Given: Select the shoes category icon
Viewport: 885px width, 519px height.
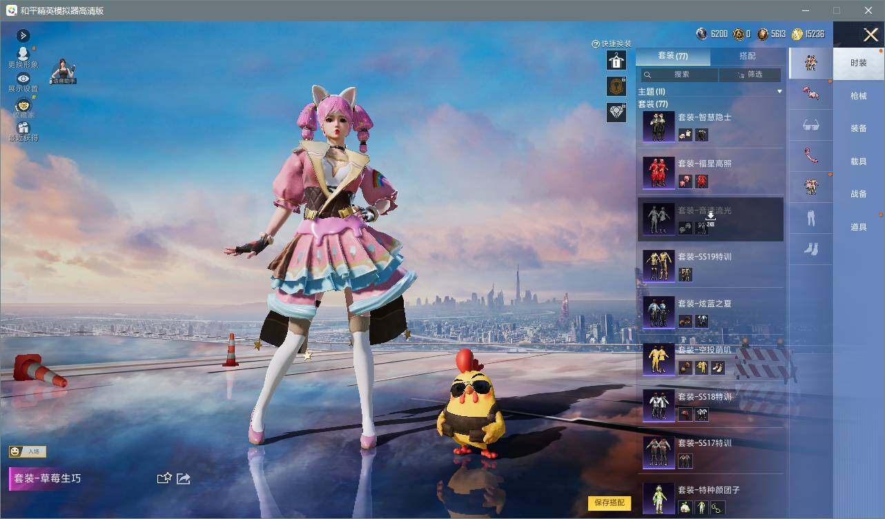Looking at the screenshot, I should [x=810, y=249].
